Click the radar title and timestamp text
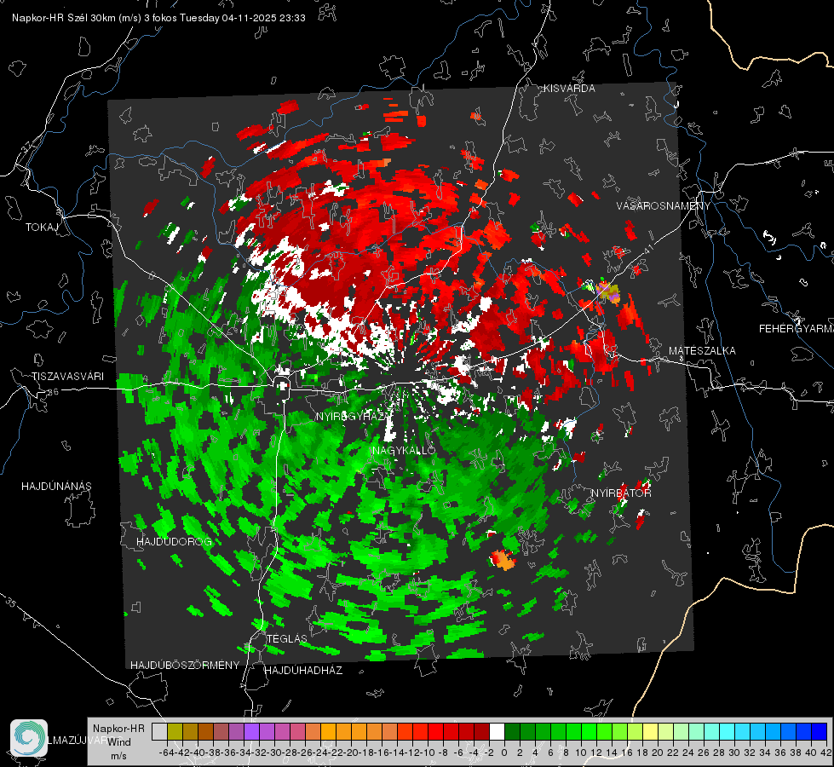 click(158, 18)
